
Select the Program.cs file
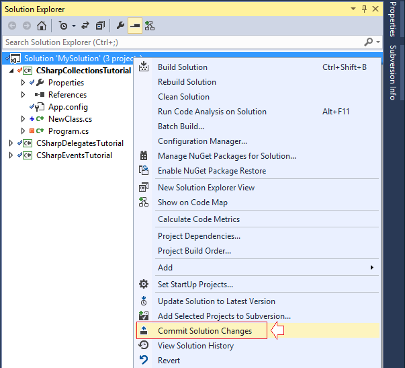(x=69, y=131)
